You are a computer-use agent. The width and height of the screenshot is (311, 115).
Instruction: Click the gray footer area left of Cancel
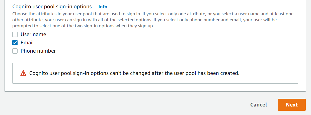coord(125,105)
